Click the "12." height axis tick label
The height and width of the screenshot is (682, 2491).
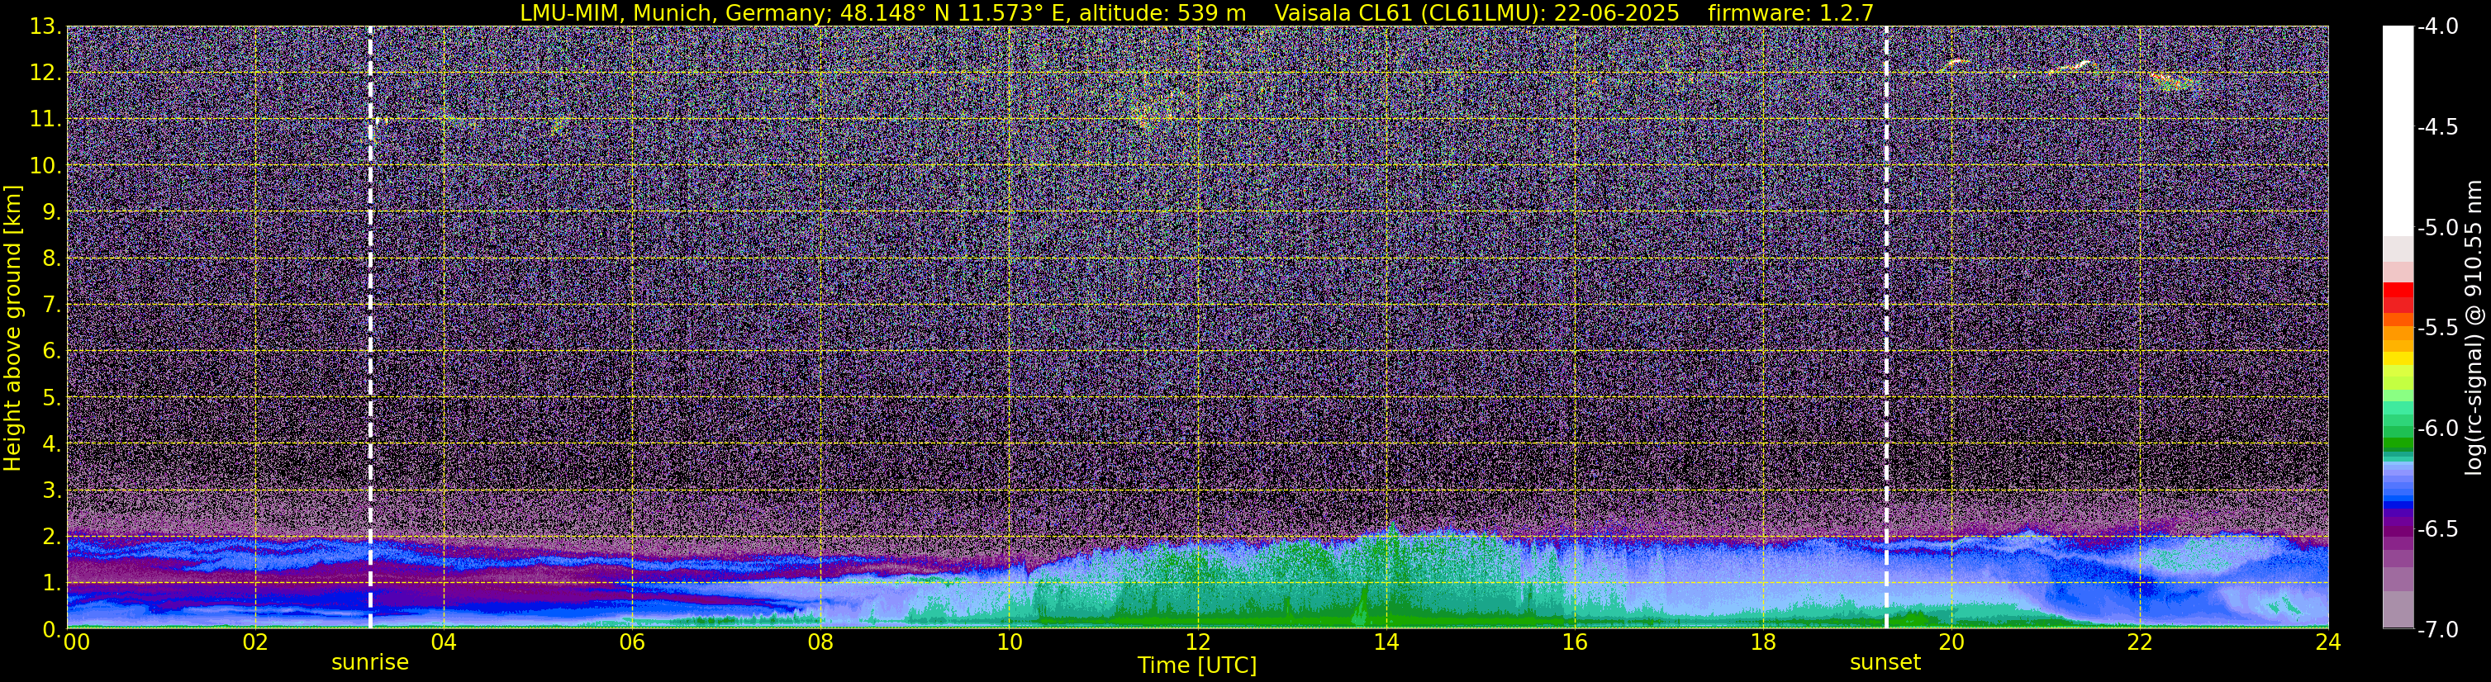pyautogui.click(x=45, y=73)
